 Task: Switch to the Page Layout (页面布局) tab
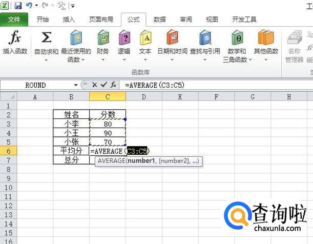(101, 19)
